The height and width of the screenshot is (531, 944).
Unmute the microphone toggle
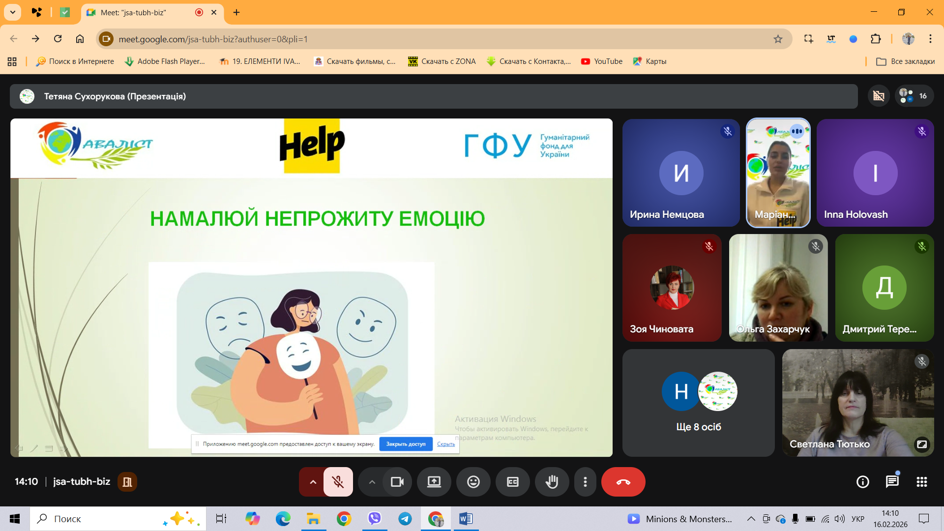coord(338,482)
